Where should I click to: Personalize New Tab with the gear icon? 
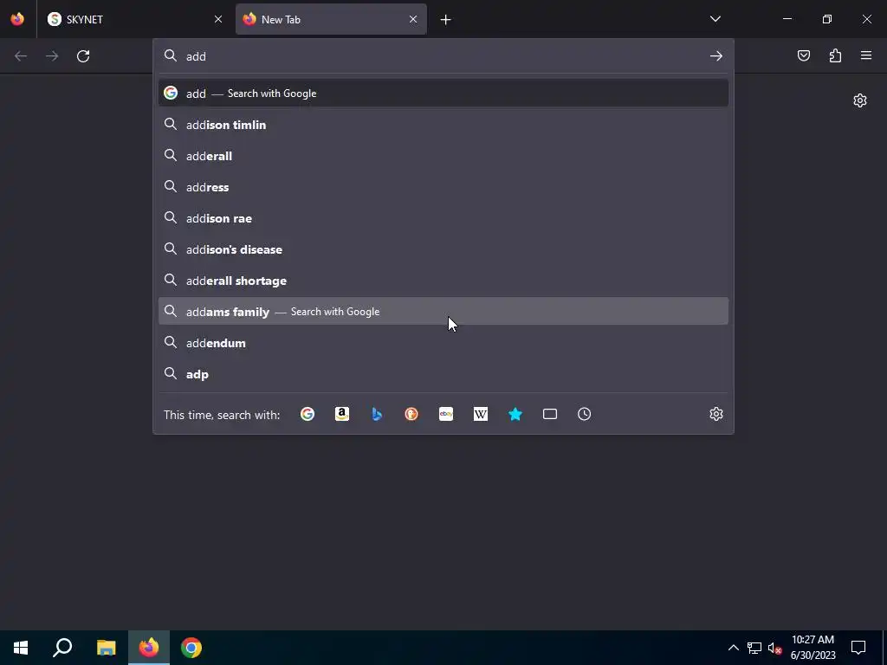coord(860,100)
